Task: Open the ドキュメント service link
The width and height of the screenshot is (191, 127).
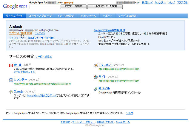Action: tap(105, 65)
